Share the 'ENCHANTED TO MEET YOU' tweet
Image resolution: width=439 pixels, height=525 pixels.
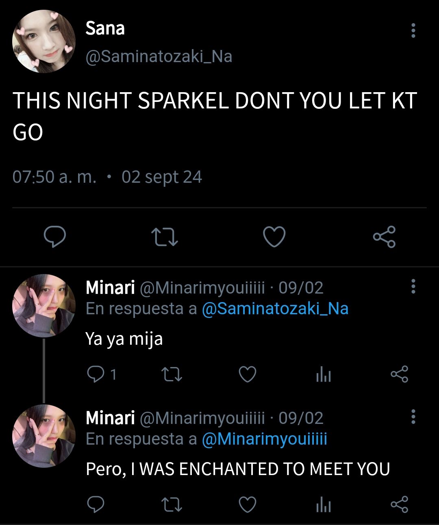coord(399,505)
